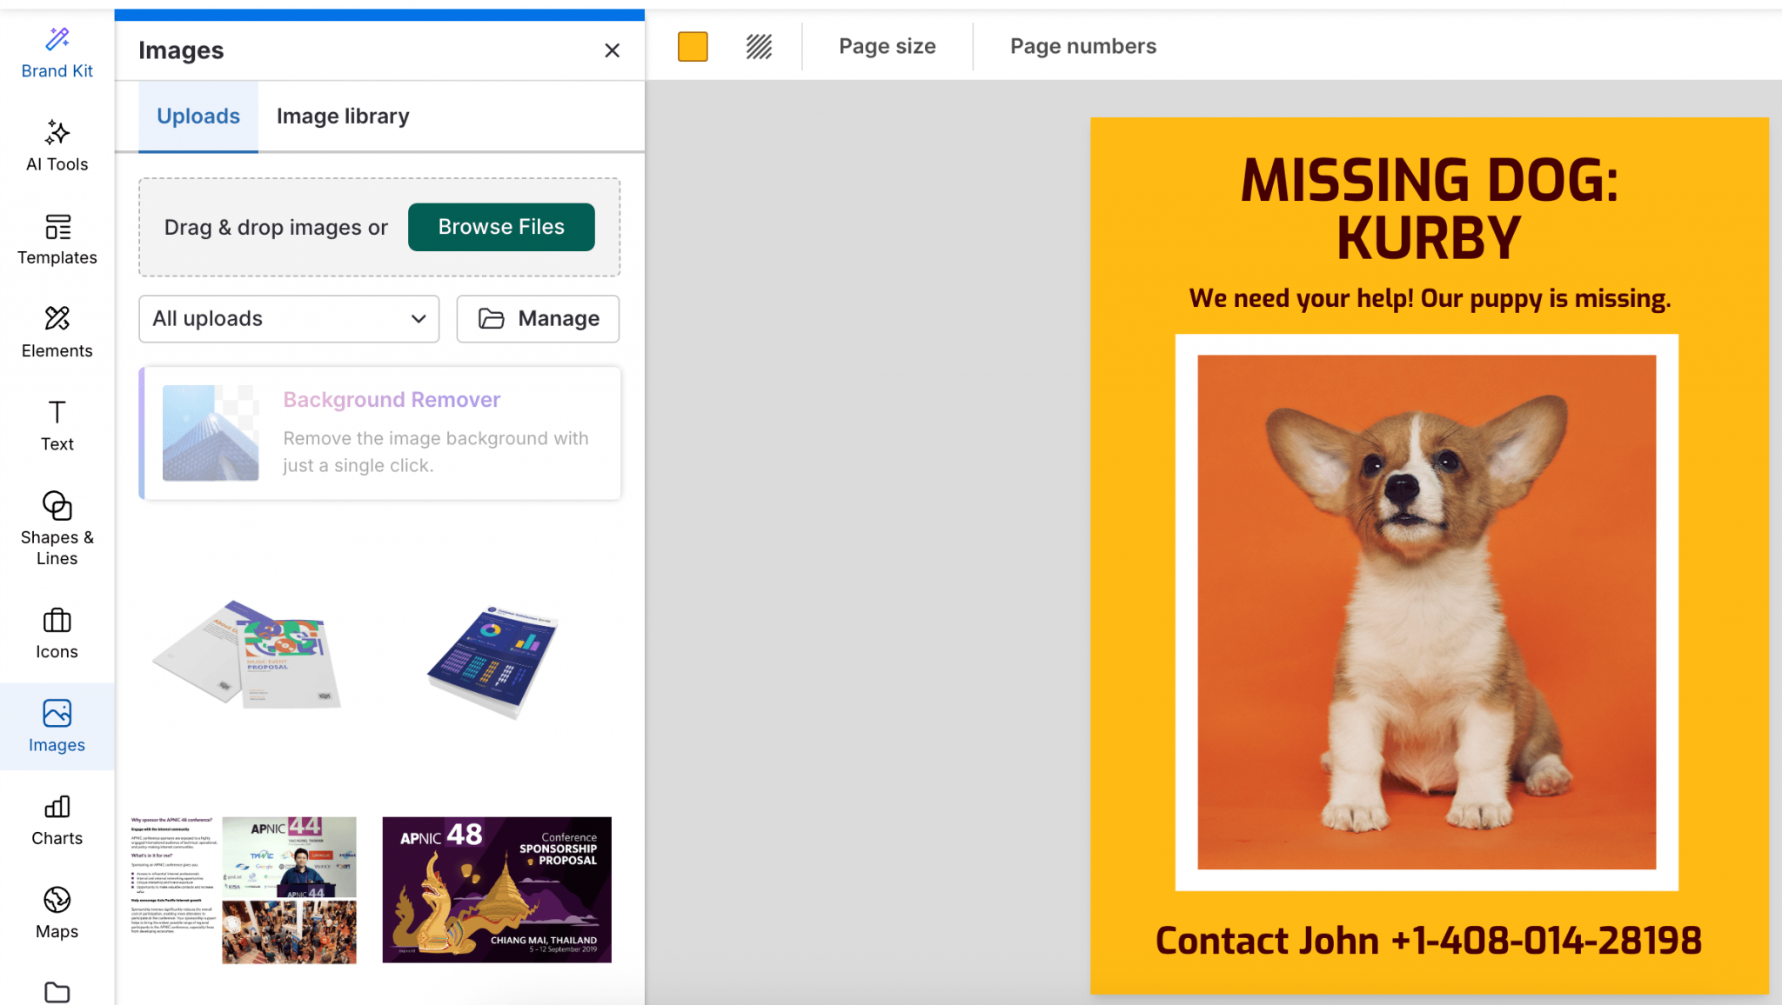Click the yellow background color swatch
Viewport: 1782px width, 1005px height.
tap(693, 47)
